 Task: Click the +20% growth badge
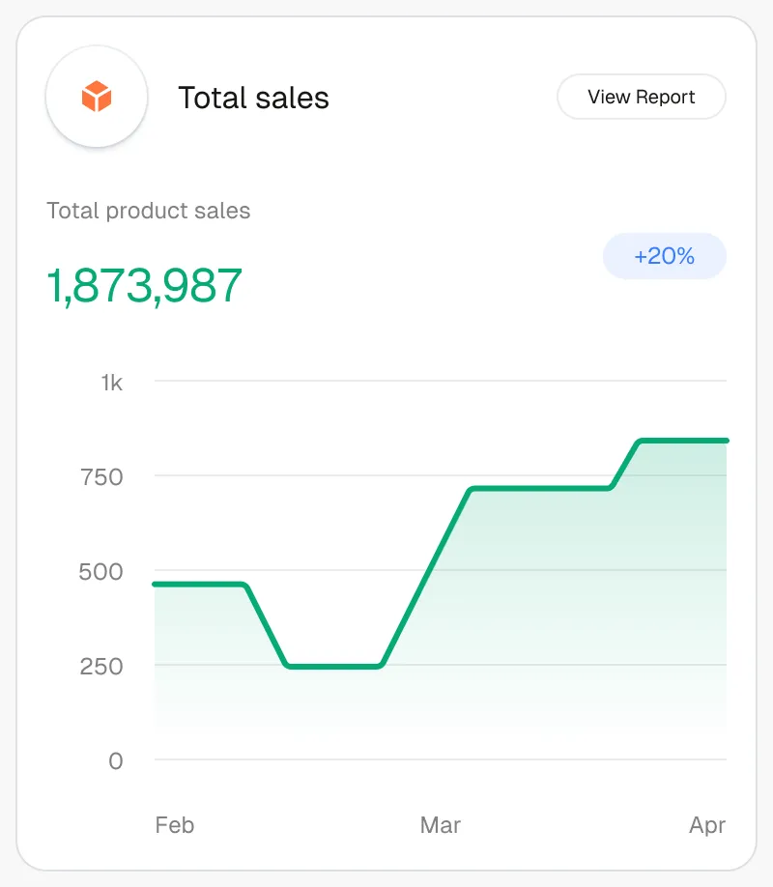[x=664, y=256]
